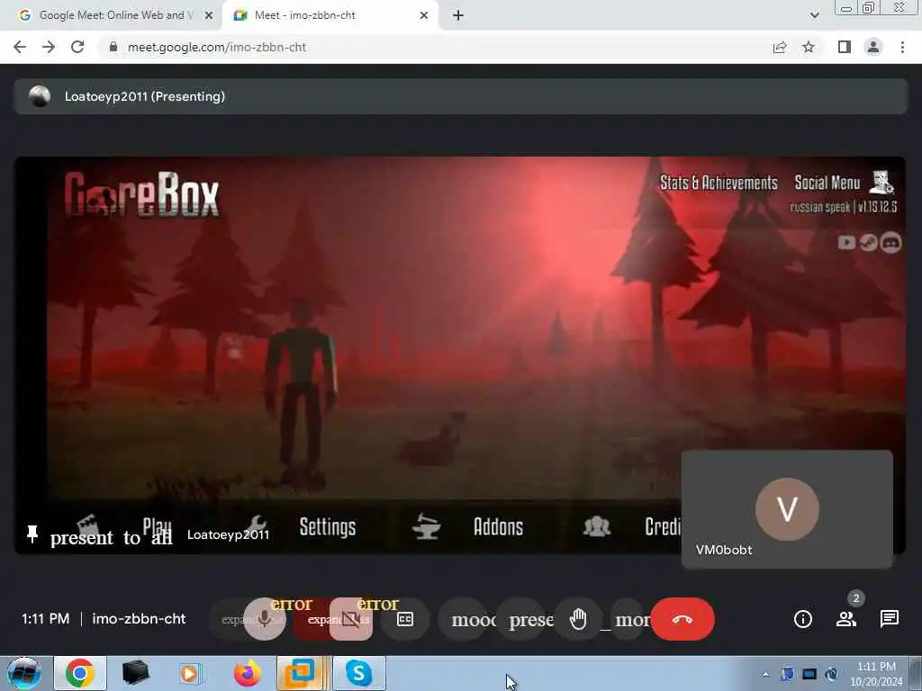This screenshot has width=922, height=691.
Task: Reload the Meet page
Action: (x=77, y=47)
